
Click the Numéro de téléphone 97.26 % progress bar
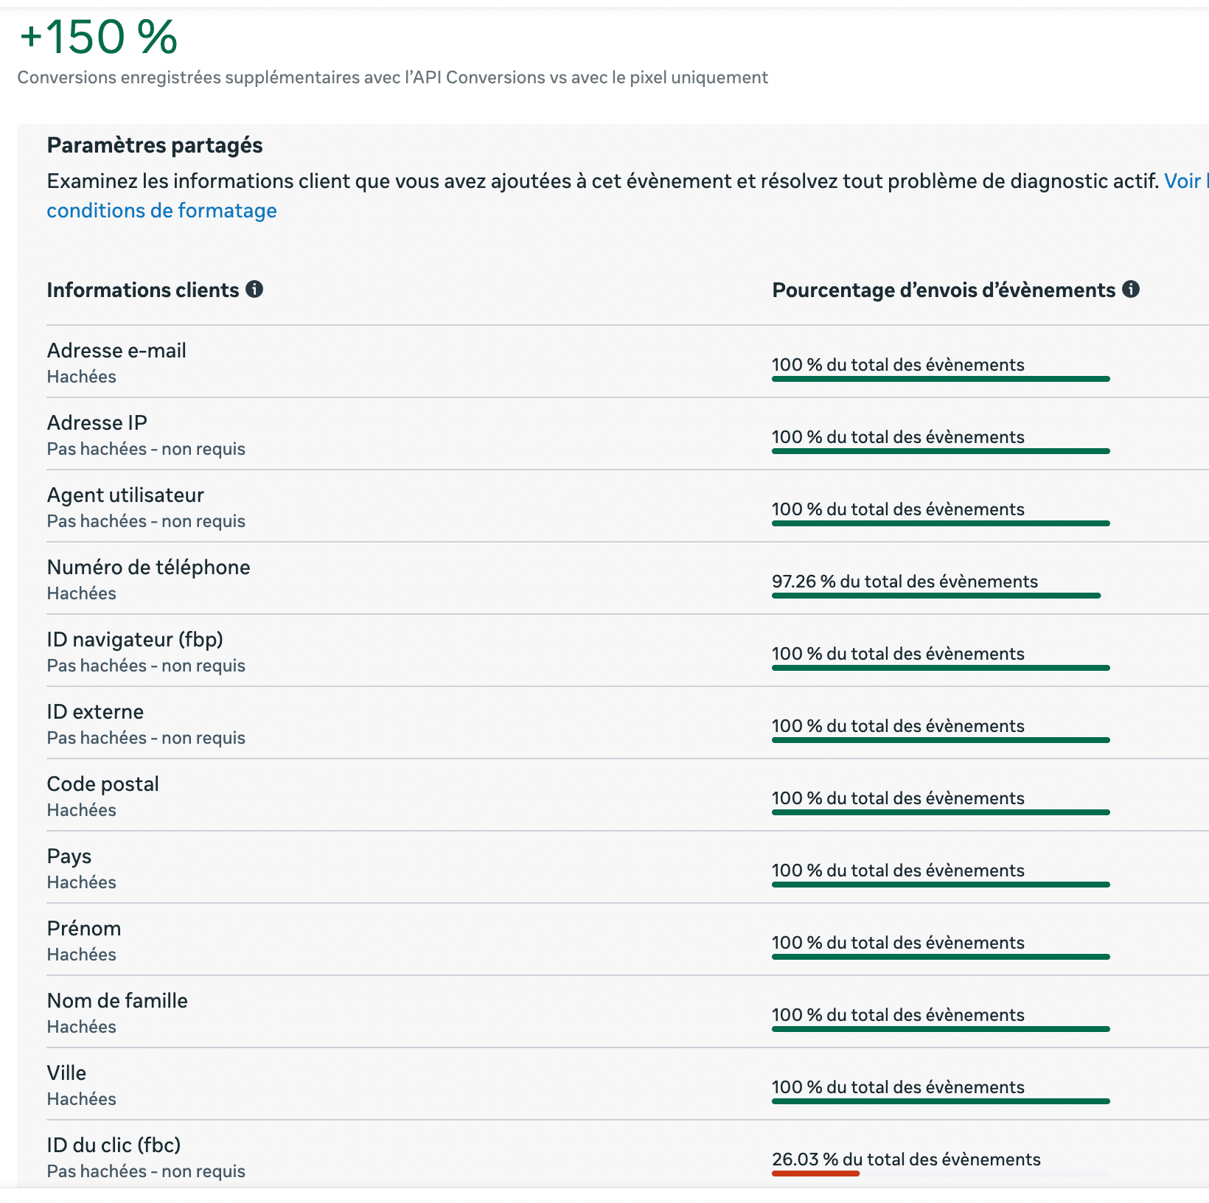tap(936, 596)
